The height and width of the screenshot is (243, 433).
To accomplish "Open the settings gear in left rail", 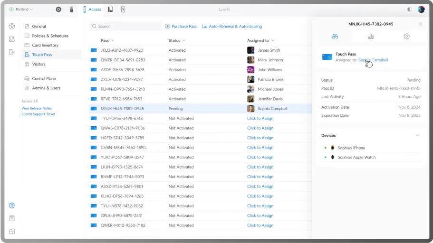I will [x=12, y=206].
